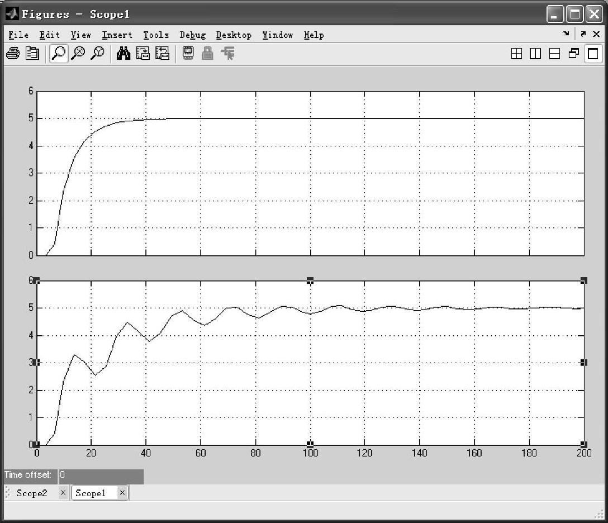Open the File menu
Viewport: 608px width, 523px height.
(18, 35)
